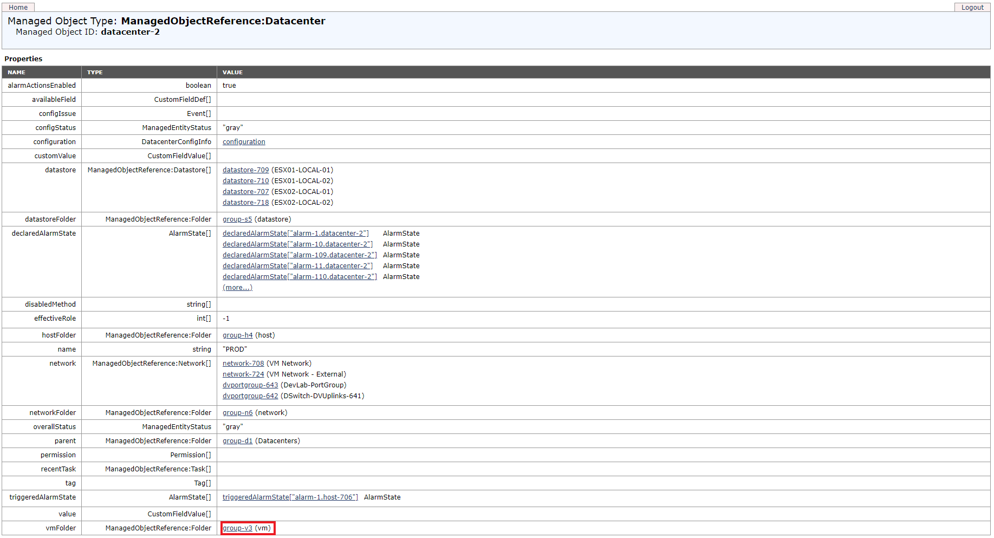This screenshot has width=994, height=538.
Task: Open datastore-709 ESX01-LOCAL-01
Action: [x=245, y=170]
